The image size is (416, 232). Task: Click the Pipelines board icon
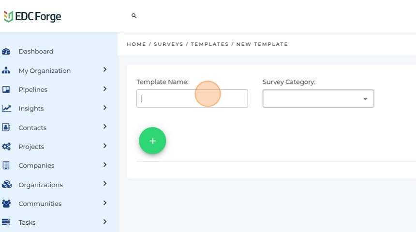pos(6,89)
